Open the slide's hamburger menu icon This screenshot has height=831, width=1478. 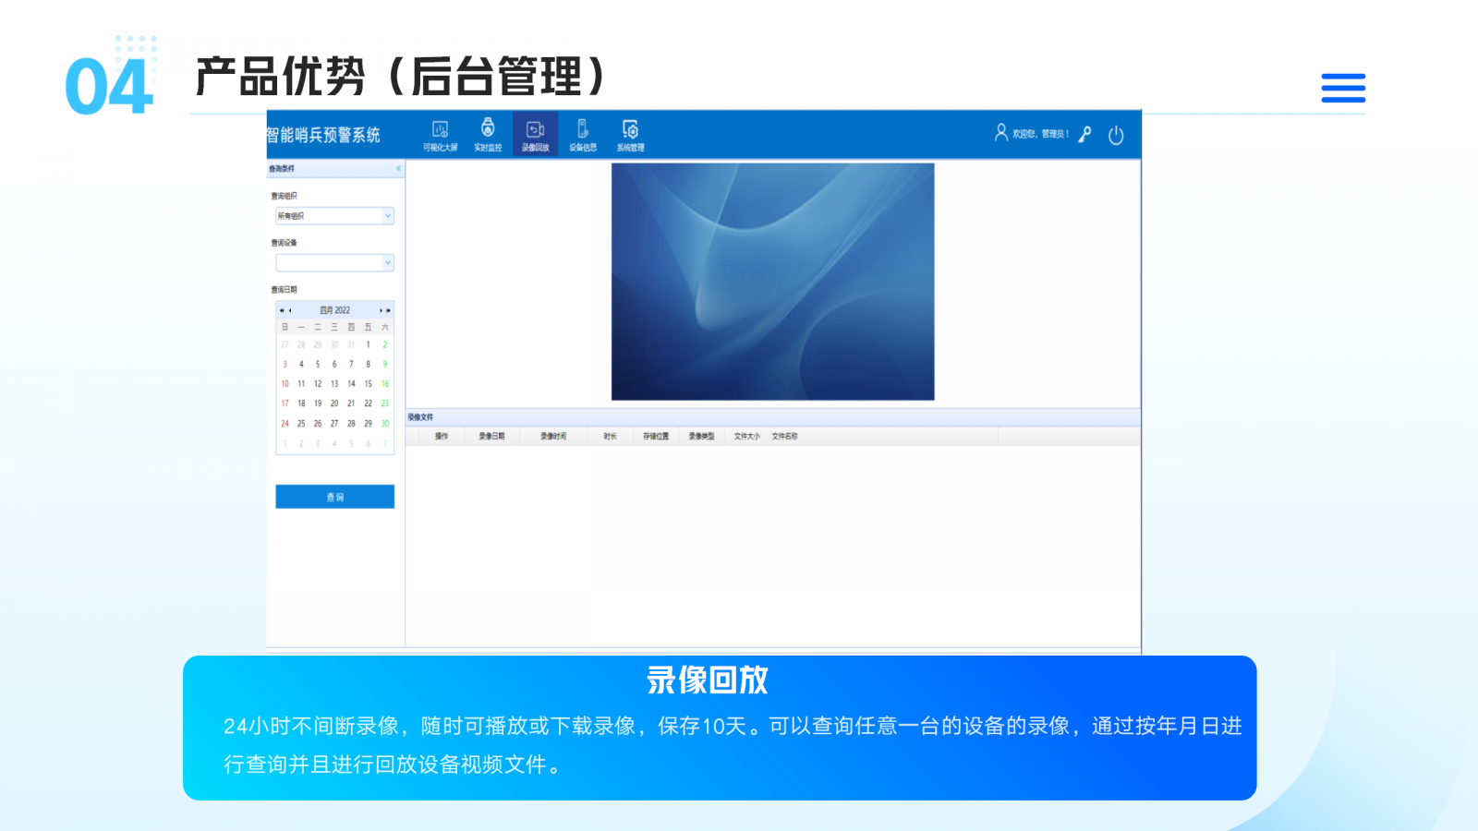(x=1343, y=88)
